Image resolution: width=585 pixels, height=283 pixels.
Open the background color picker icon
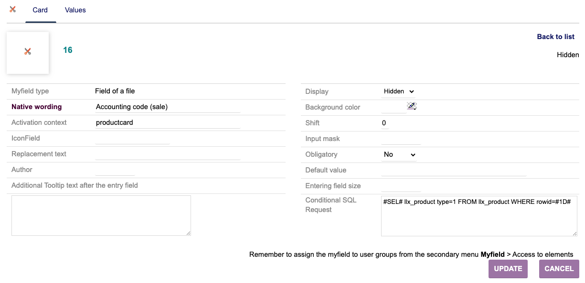(411, 106)
